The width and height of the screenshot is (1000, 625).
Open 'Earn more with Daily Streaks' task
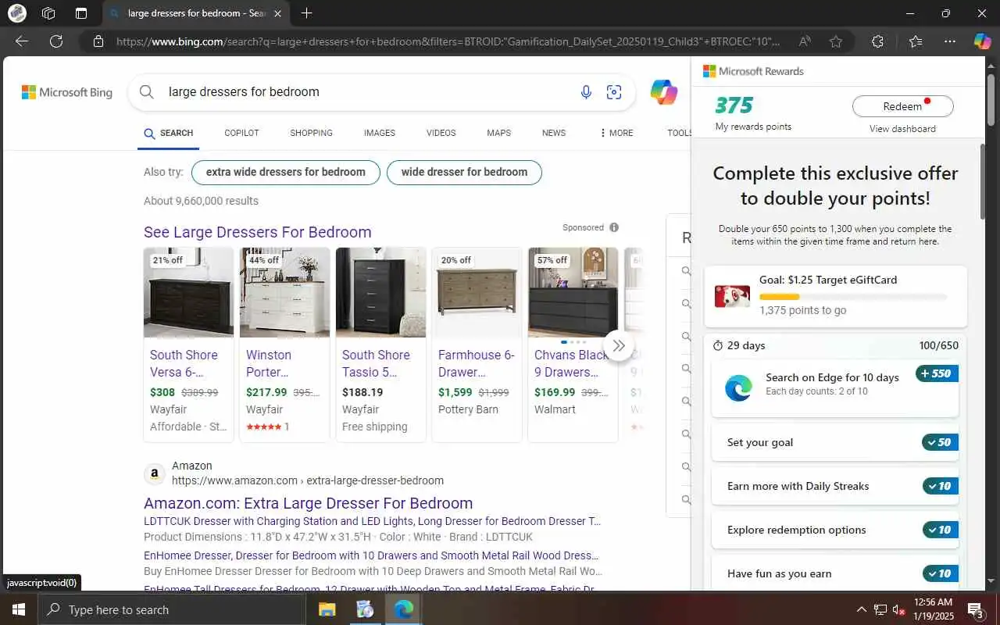835,486
